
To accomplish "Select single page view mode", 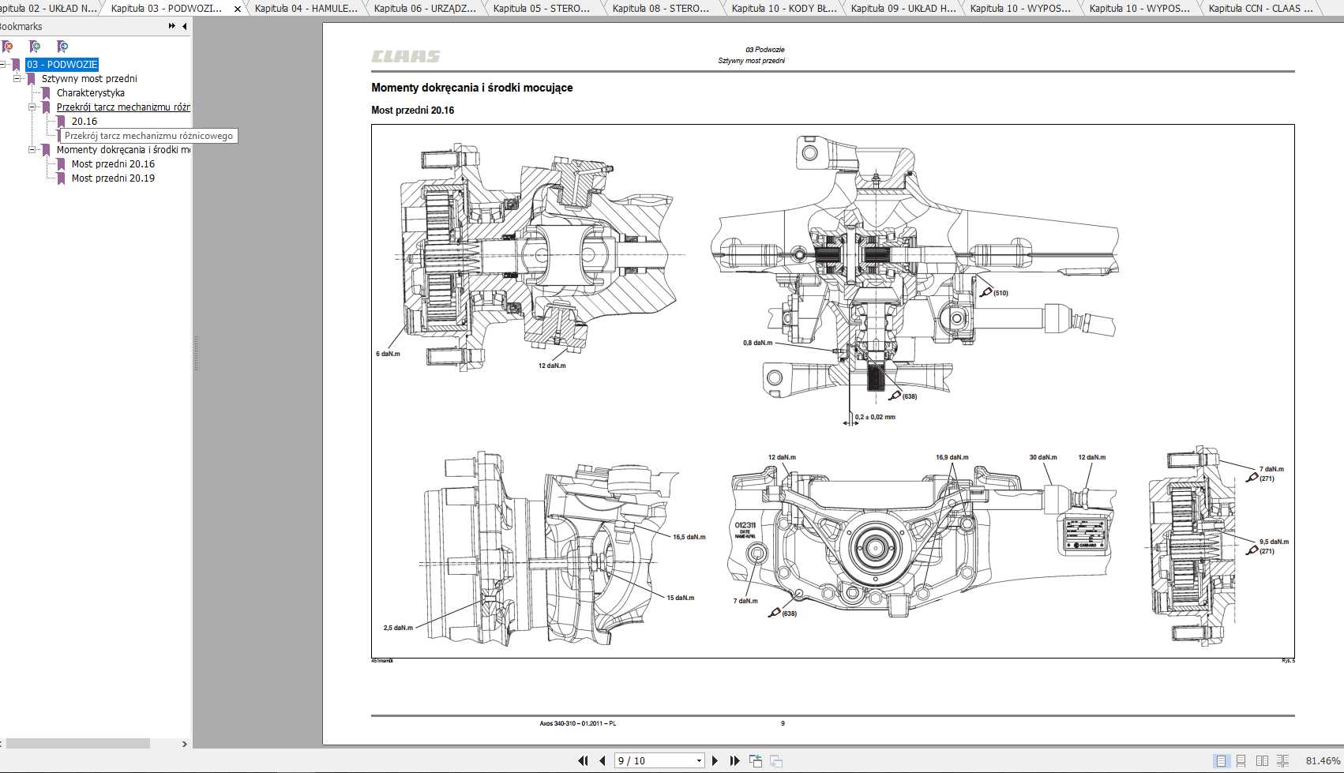I will (x=1221, y=760).
